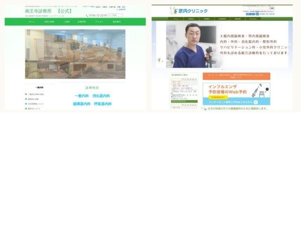
Task: Follow the blue 診療時間 link under weekday list
Action: point(122,9)
